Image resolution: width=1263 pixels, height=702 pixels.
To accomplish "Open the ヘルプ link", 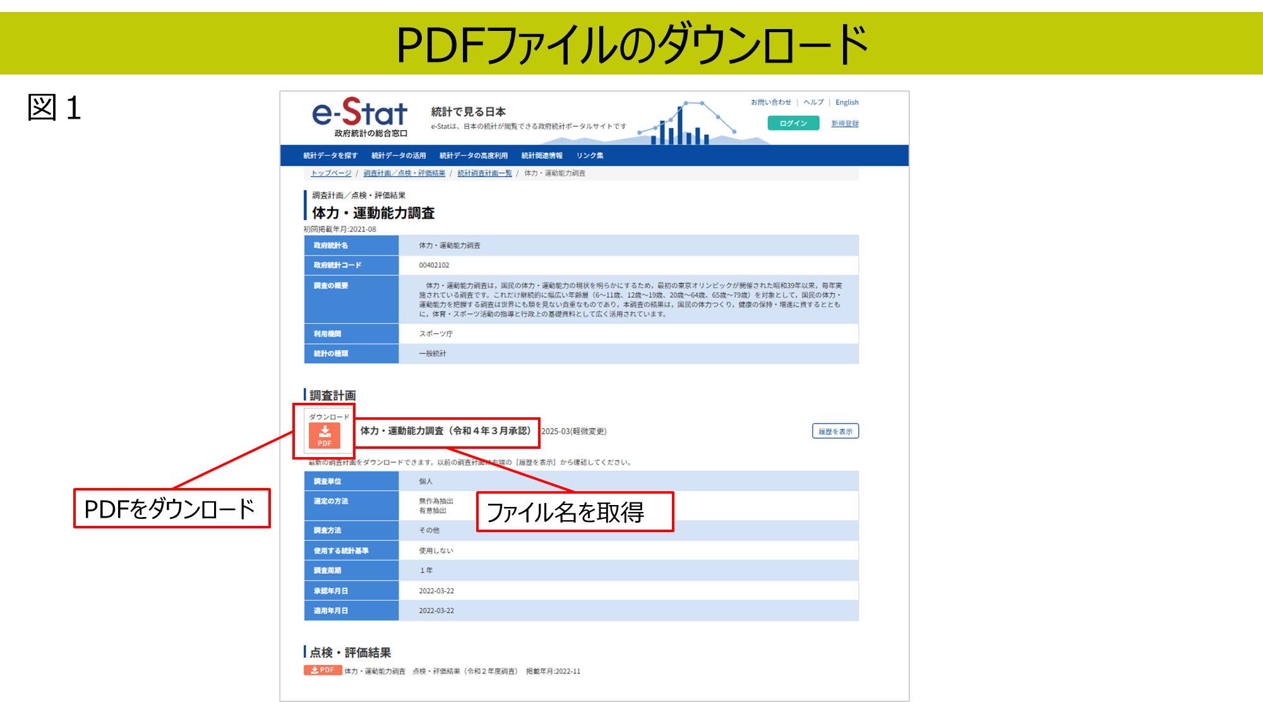I will 813,102.
